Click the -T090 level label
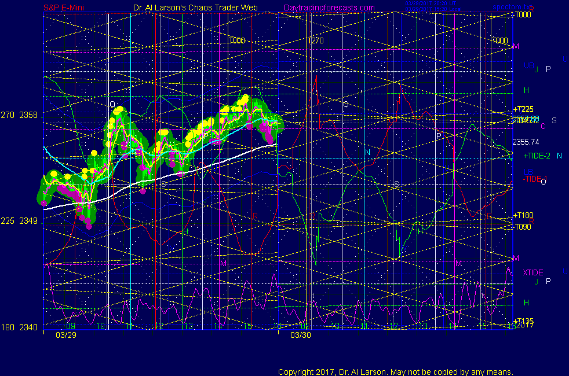The image size is (569, 376). 522,227
